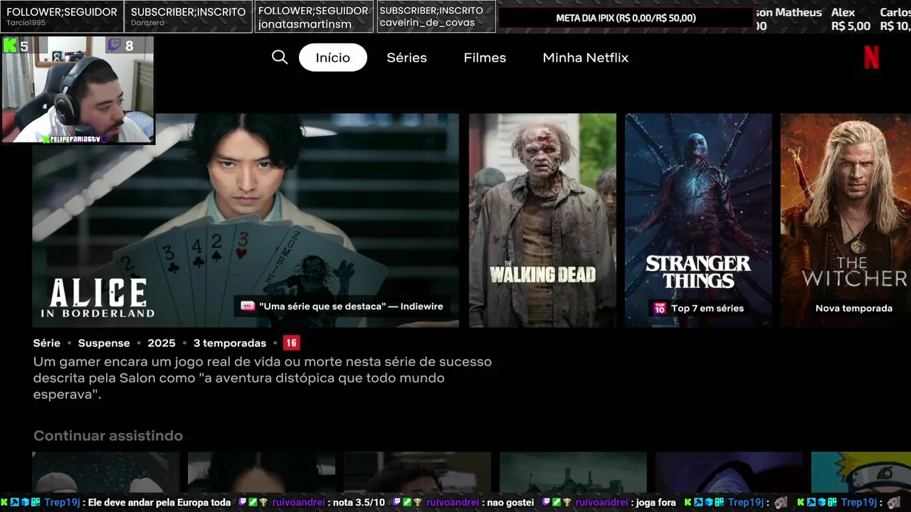The width and height of the screenshot is (911, 512).
Task: Choose The Witcher poster
Action: (846, 220)
